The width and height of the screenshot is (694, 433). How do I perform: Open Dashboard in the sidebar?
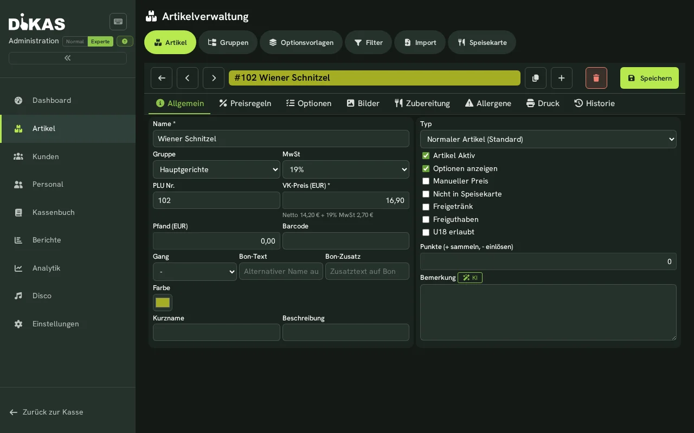click(x=68, y=100)
